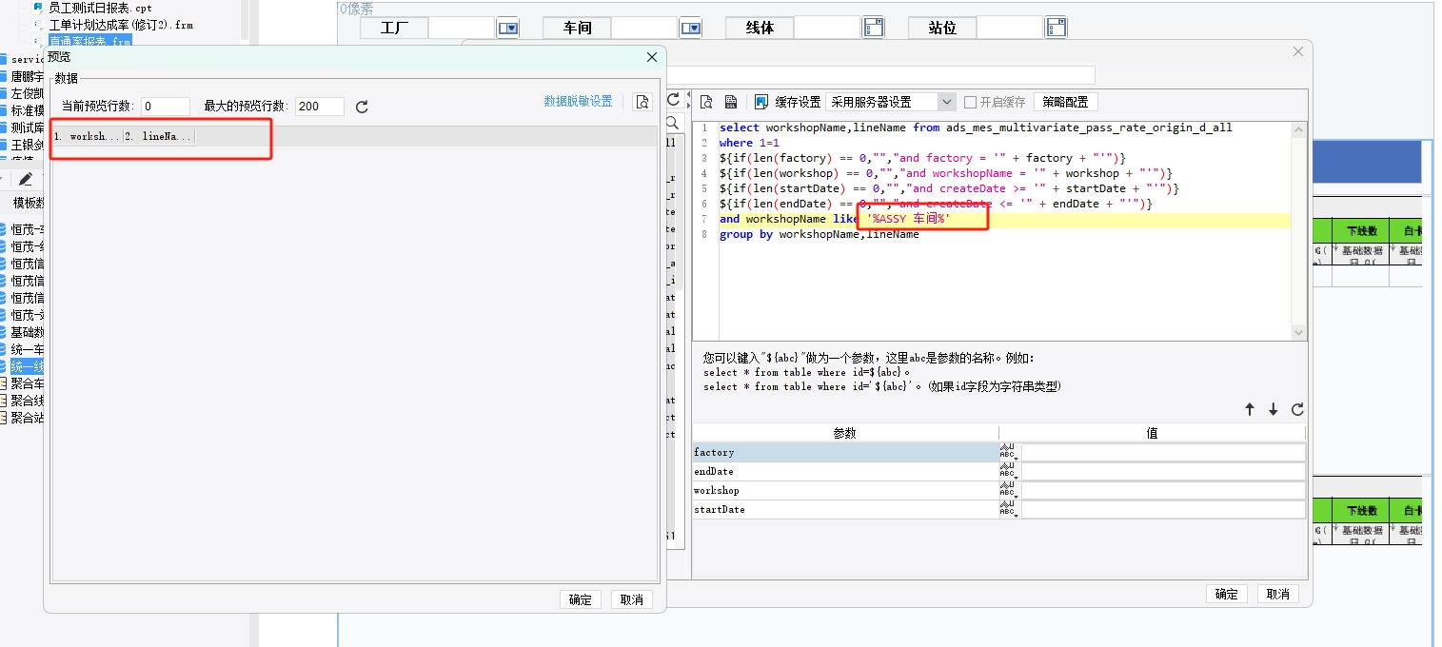The width and height of the screenshot is (1442, 647).
Task: Click the refresh icon beside max preview rows
Action: click(362, 107)
